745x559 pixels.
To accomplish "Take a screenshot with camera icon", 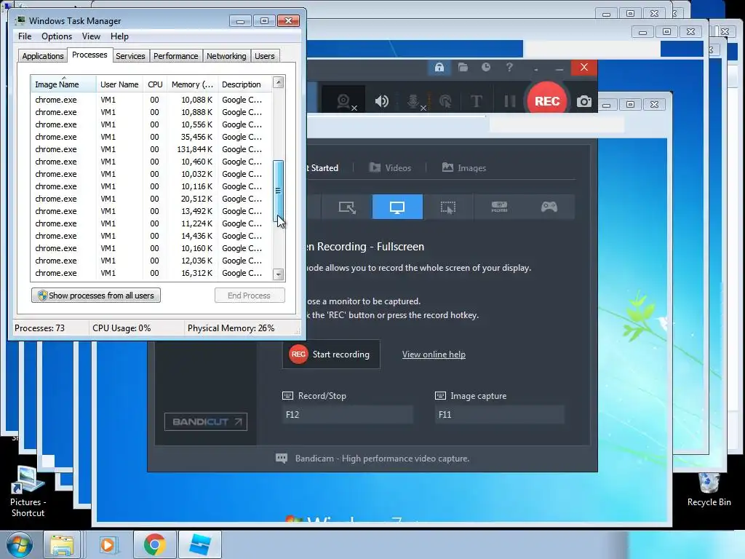I will [x=584, y=101].
